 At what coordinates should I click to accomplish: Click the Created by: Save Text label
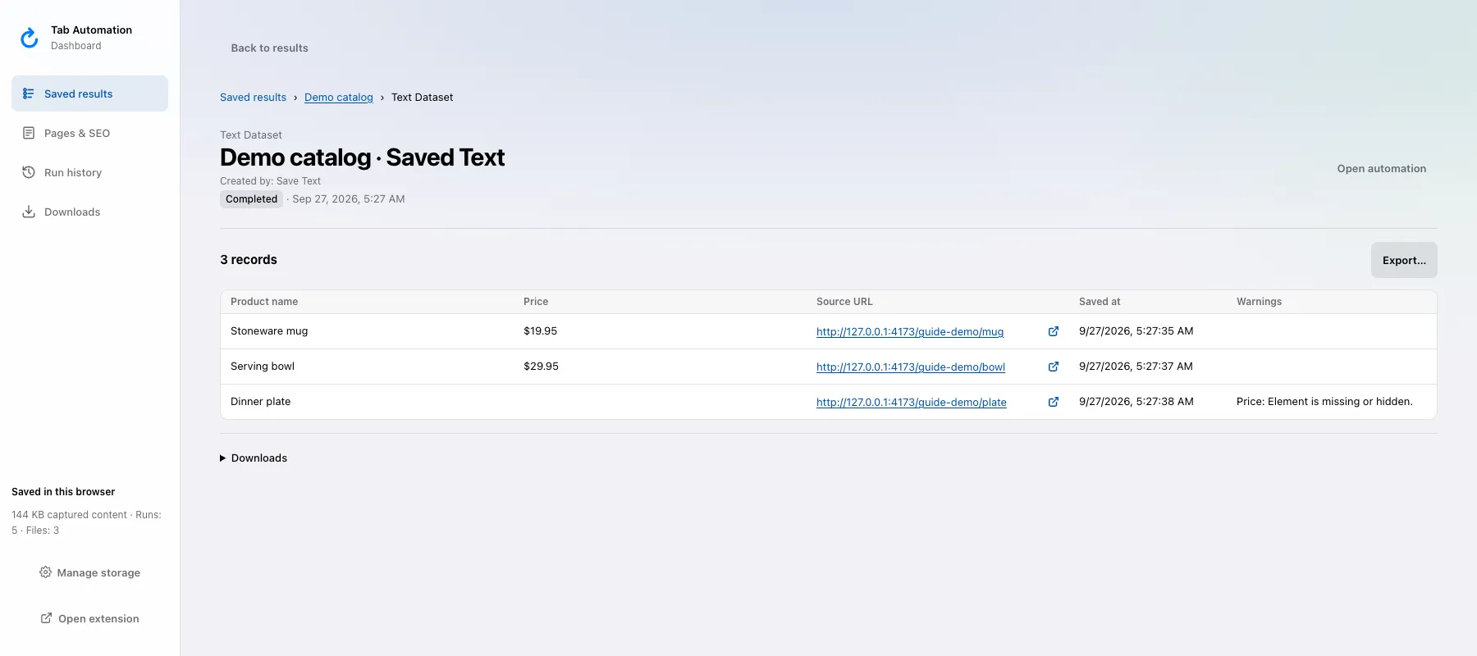click(270, 181)
